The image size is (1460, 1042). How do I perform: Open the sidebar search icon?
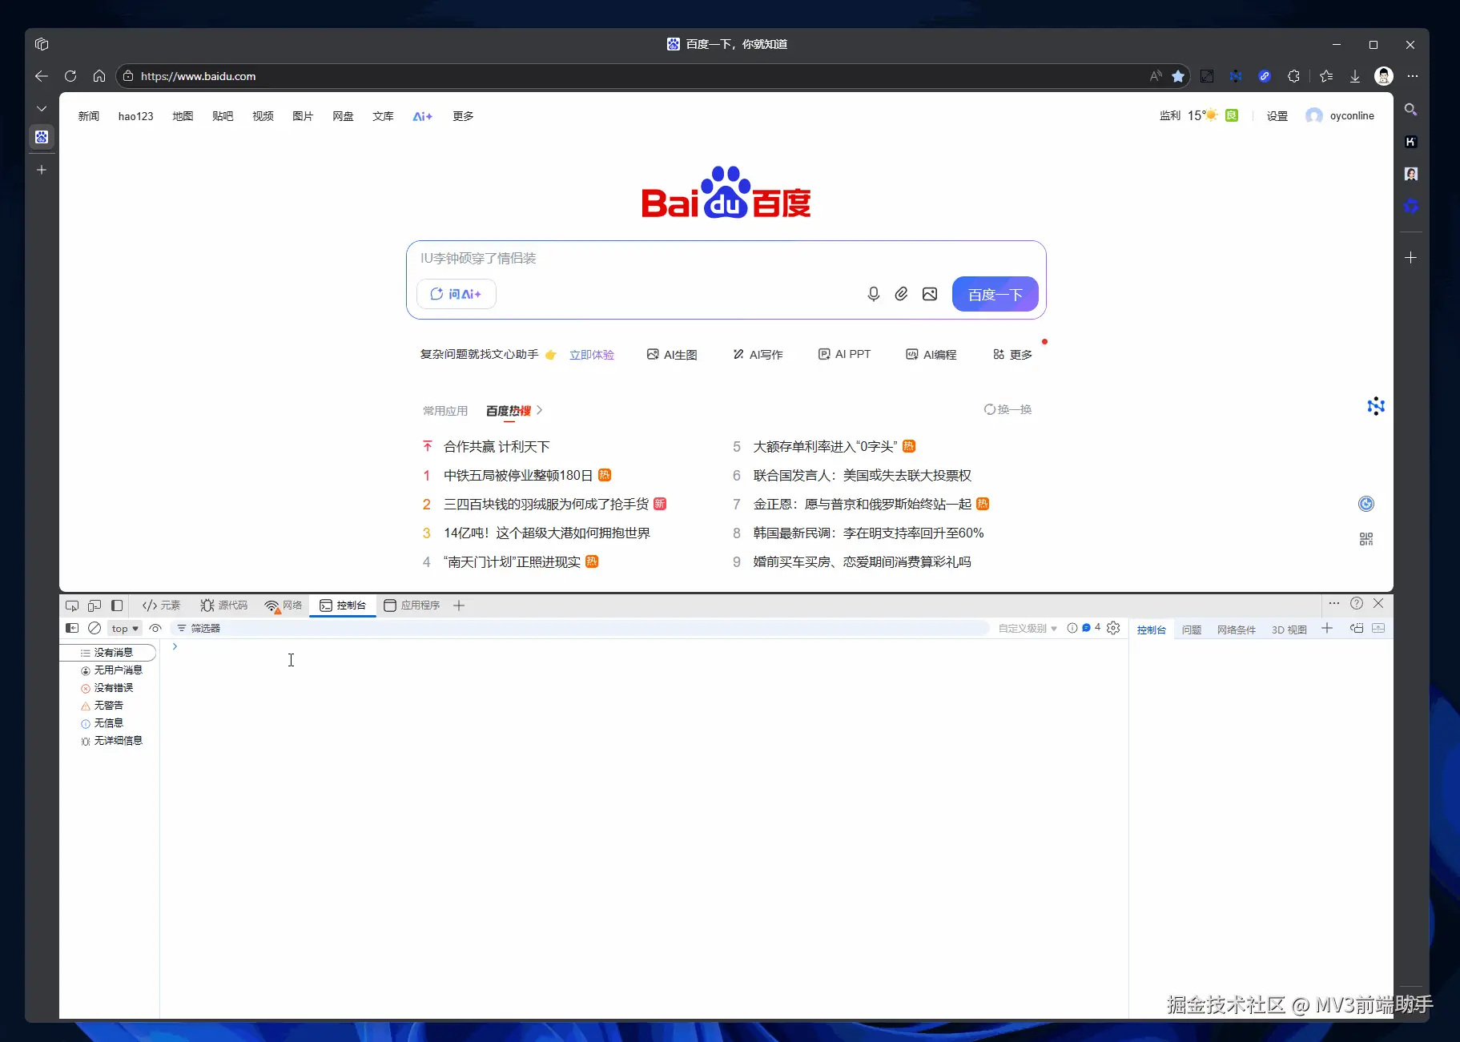(x=1411, y=110)
